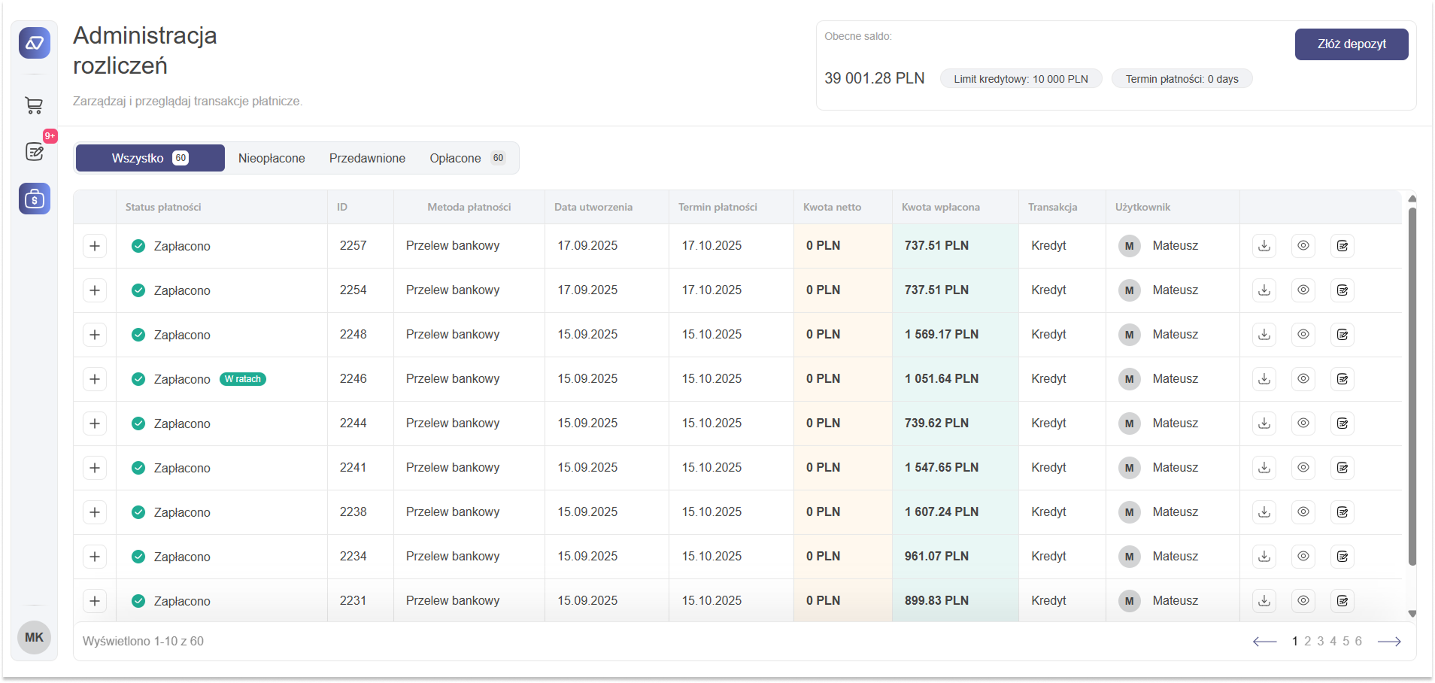Expand the row for payment 2231
The height and width of the screenshot is (683, 1435).
[x=95, y=601]
